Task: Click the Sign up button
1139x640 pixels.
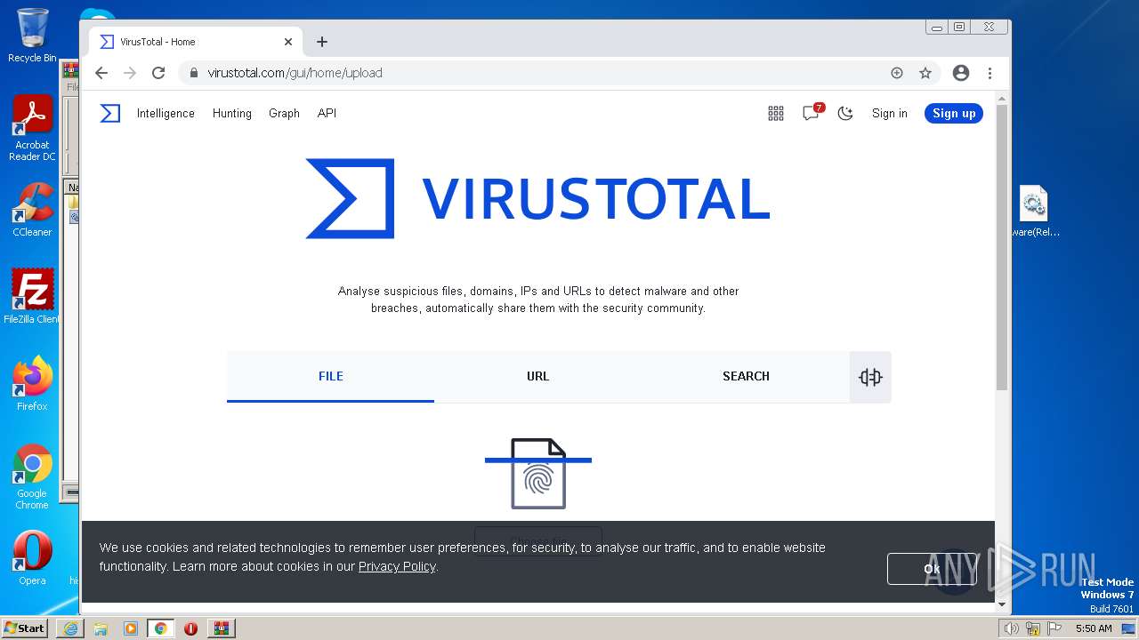Action: click(x=954, y=113)
